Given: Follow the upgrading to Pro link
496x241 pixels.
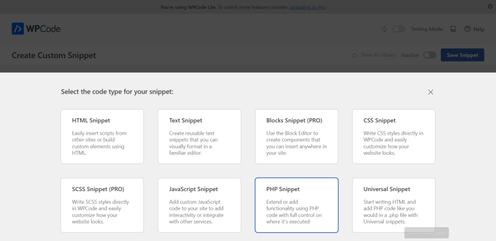Looking at the screenshot, I should point(307,7).
